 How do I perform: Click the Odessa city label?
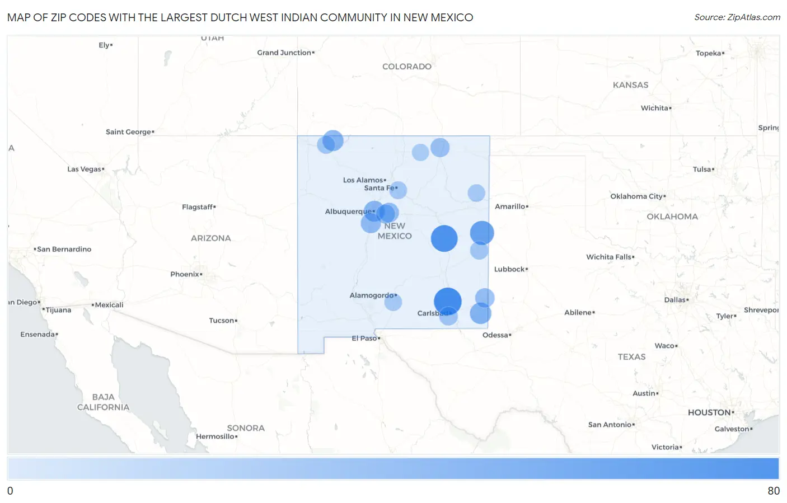click(x=496, y=335)
